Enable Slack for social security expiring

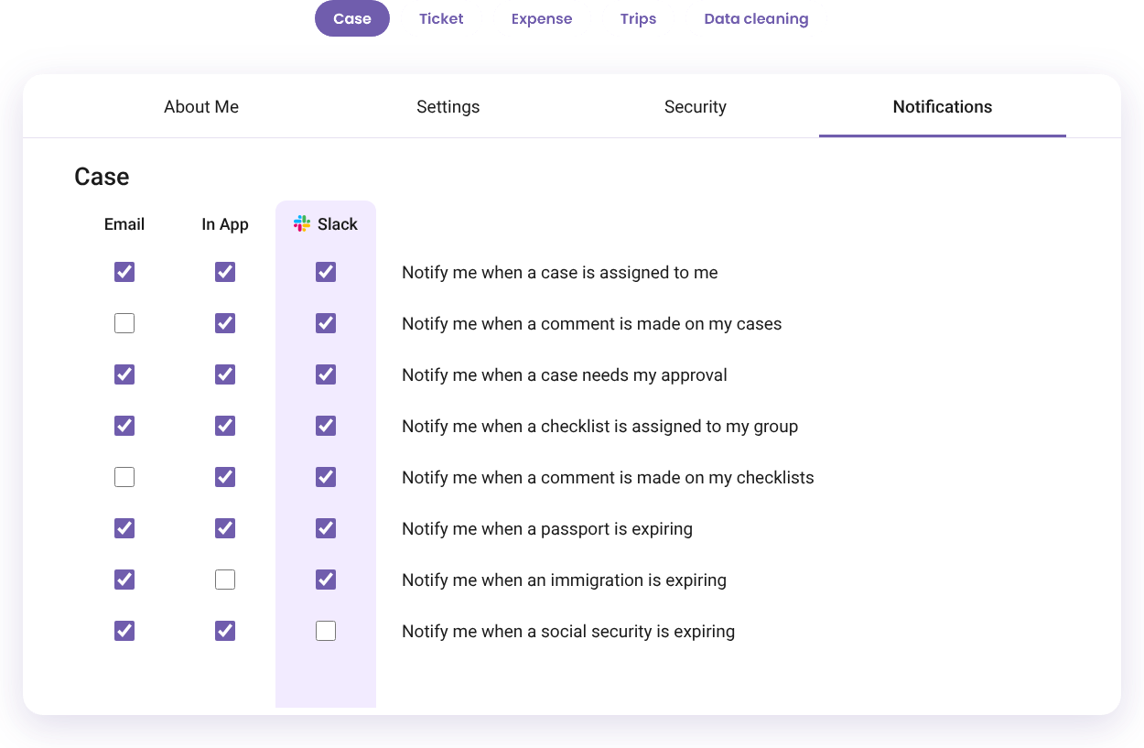pos(326,631)
